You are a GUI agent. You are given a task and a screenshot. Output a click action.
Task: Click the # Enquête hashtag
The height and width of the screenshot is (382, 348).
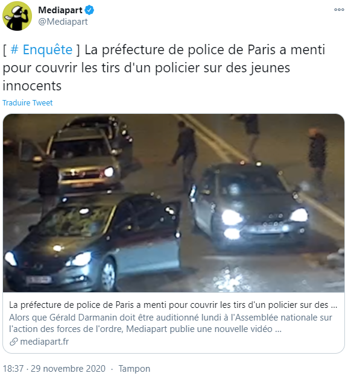tap(42, 49)
